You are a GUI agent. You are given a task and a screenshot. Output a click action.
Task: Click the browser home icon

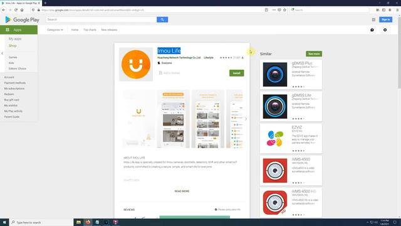tap(22, 10)
